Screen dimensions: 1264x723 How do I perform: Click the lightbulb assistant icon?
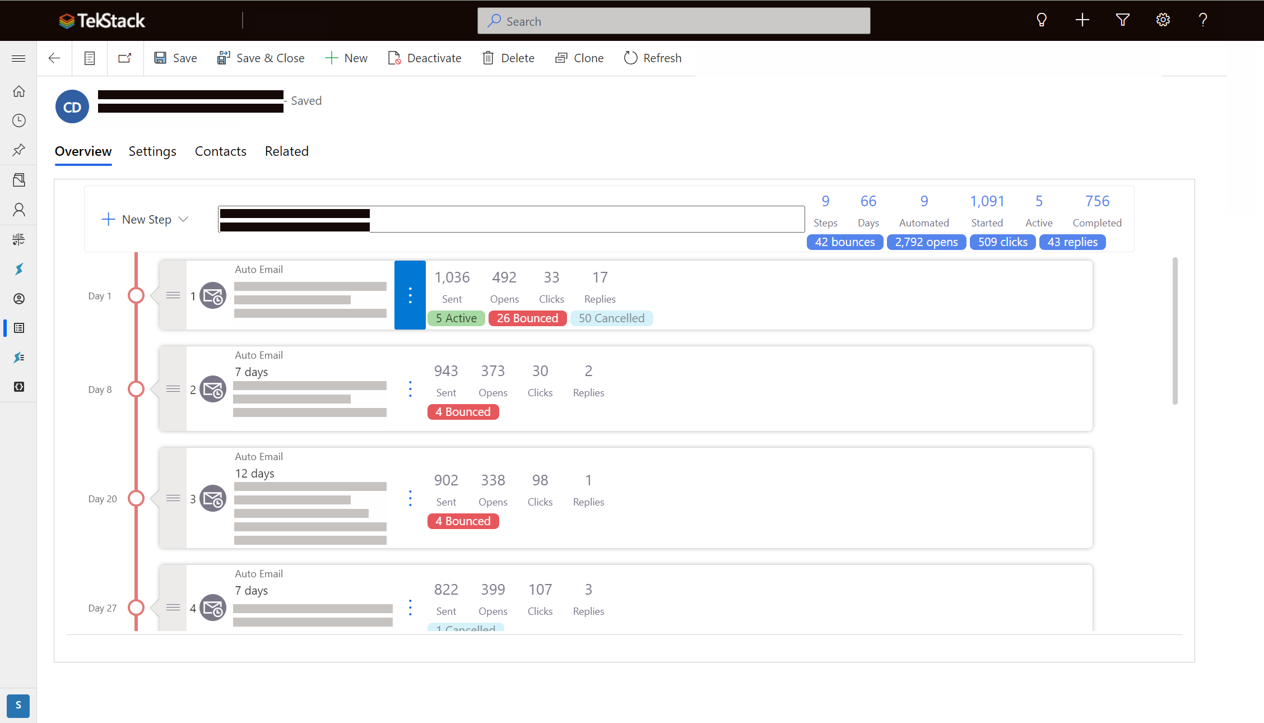point(1042,20)
